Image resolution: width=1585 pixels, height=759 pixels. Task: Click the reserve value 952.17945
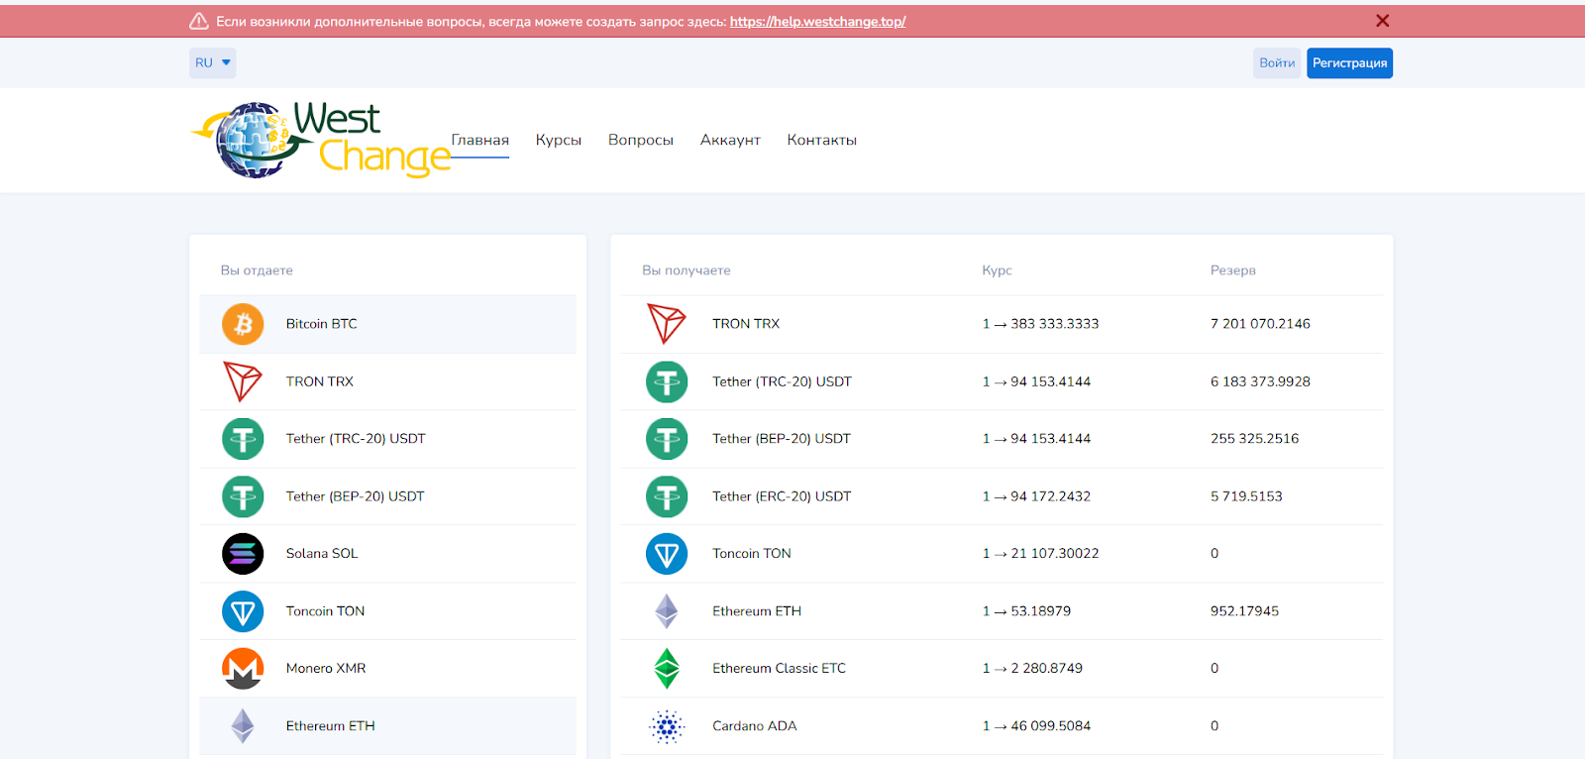click(x=1244, y=611)
